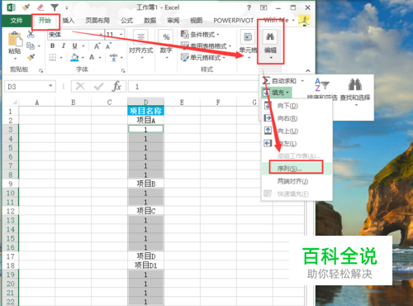
Task: Click cell containing 项目D1
Action: tap(145, 265)
